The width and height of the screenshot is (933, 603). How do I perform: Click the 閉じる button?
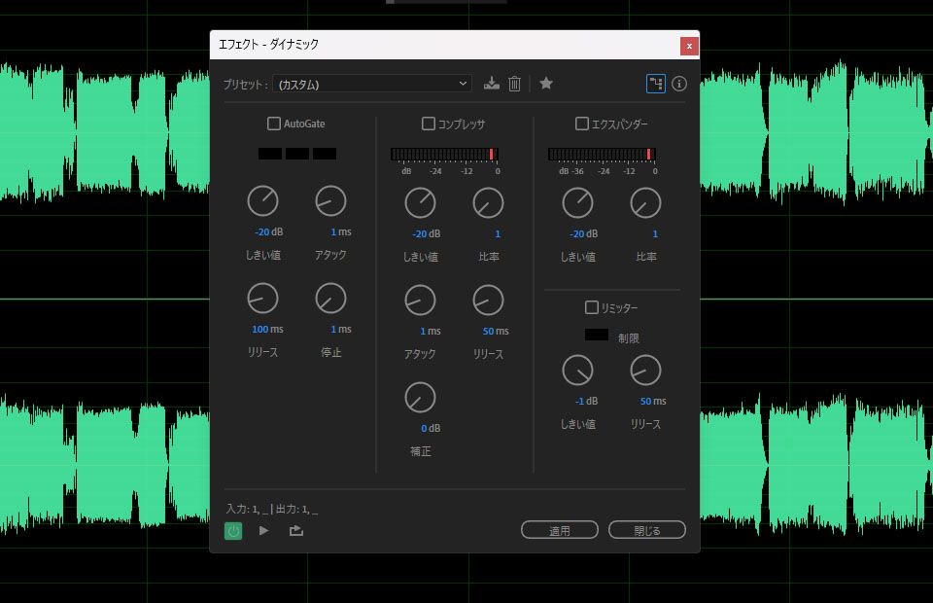[x=647, y=530]
